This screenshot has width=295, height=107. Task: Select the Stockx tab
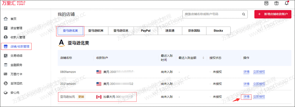click(218, 31)
